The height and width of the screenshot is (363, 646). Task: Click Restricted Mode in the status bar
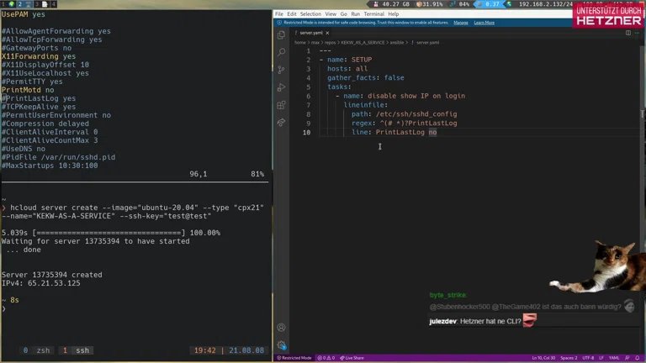pos(294,358)
